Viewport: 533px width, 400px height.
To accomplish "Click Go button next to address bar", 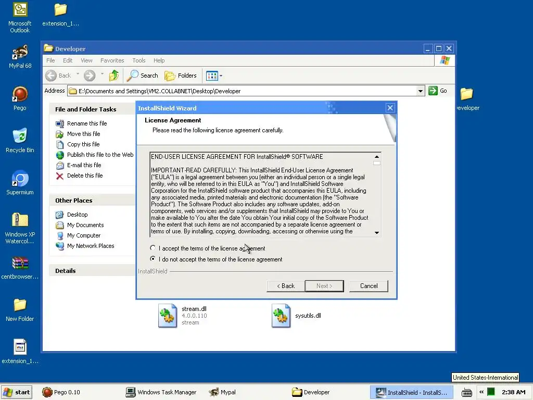I will 438,91.
